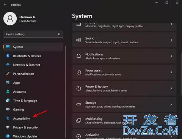Click the Personalization paintbrush icon
182x139 pixels.
click(8, 74)
